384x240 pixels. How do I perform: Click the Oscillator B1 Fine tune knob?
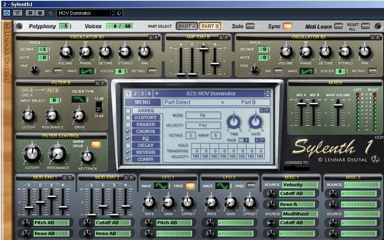pos(34,70)
